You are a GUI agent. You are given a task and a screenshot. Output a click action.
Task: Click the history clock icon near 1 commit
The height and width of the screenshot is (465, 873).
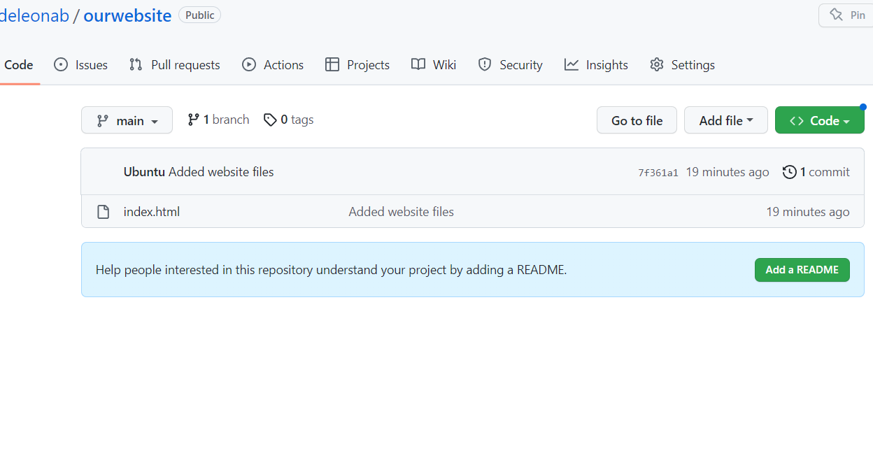[x=790, y=172]
